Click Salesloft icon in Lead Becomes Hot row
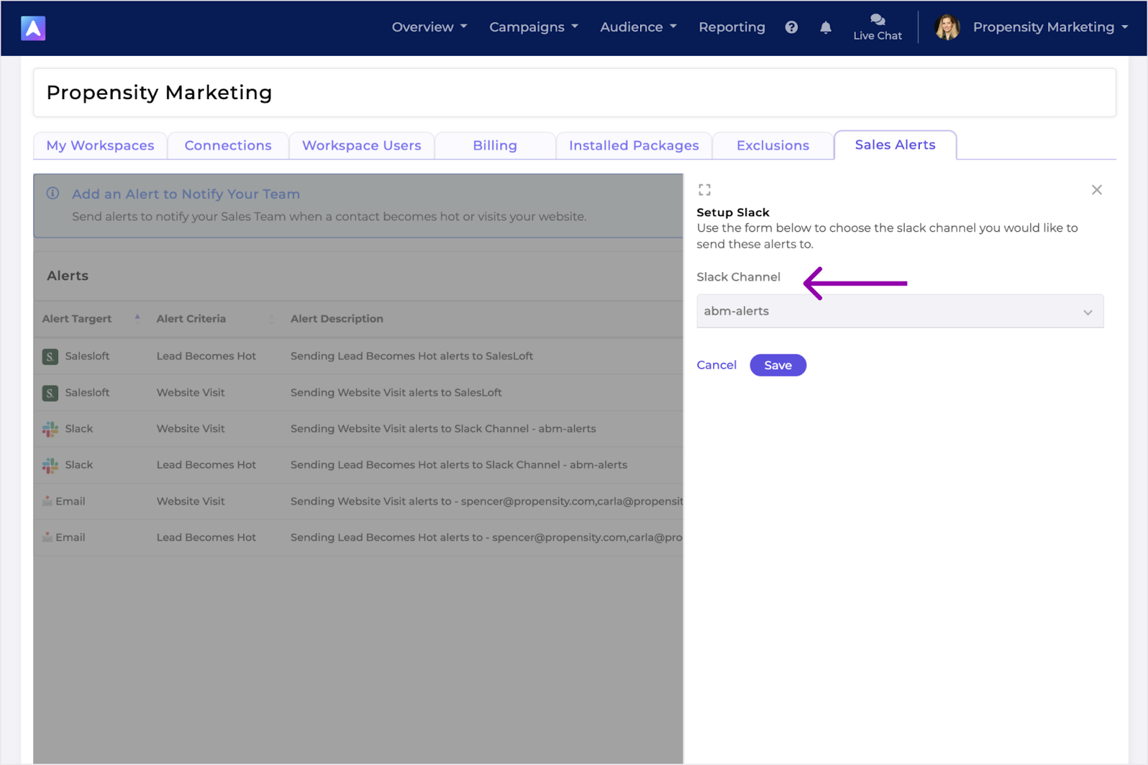The height and width of the screenshot is (765, 1148). tap(50, 357)
